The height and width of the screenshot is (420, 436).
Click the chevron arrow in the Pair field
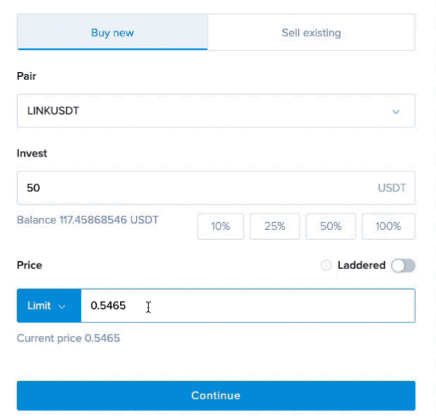coord(395,112)
